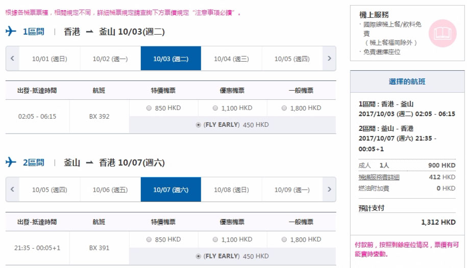Show earlier dates for the 釜山 to 香港 leg
The height and width of the screenshot is (268, 467).
coord(13,189)
